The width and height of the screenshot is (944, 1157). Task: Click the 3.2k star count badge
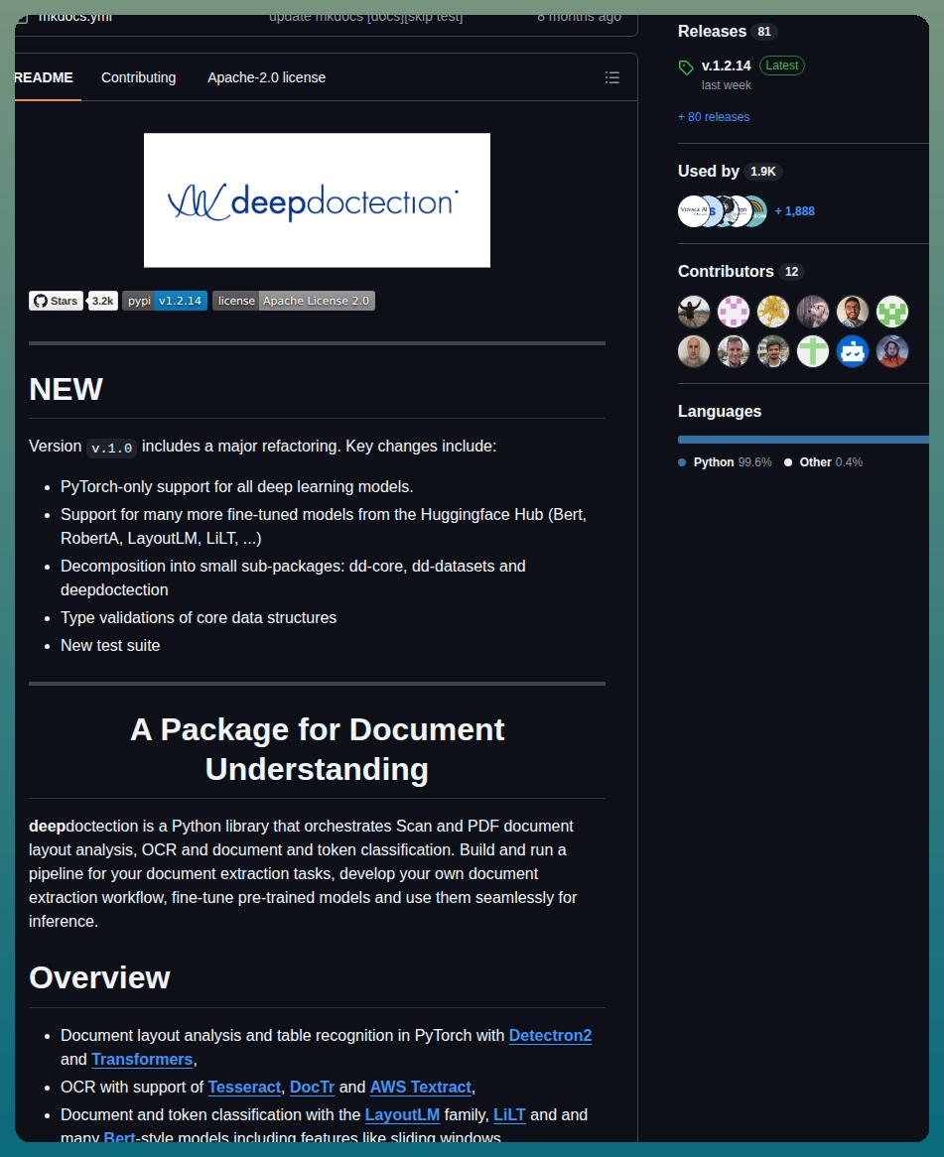tap(102, 301)
